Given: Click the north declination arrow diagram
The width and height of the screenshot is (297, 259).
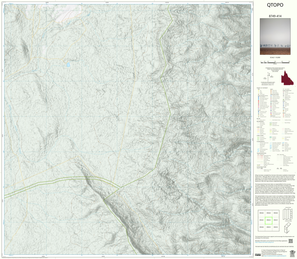Looking at the screenshot, I should point(268,76).
